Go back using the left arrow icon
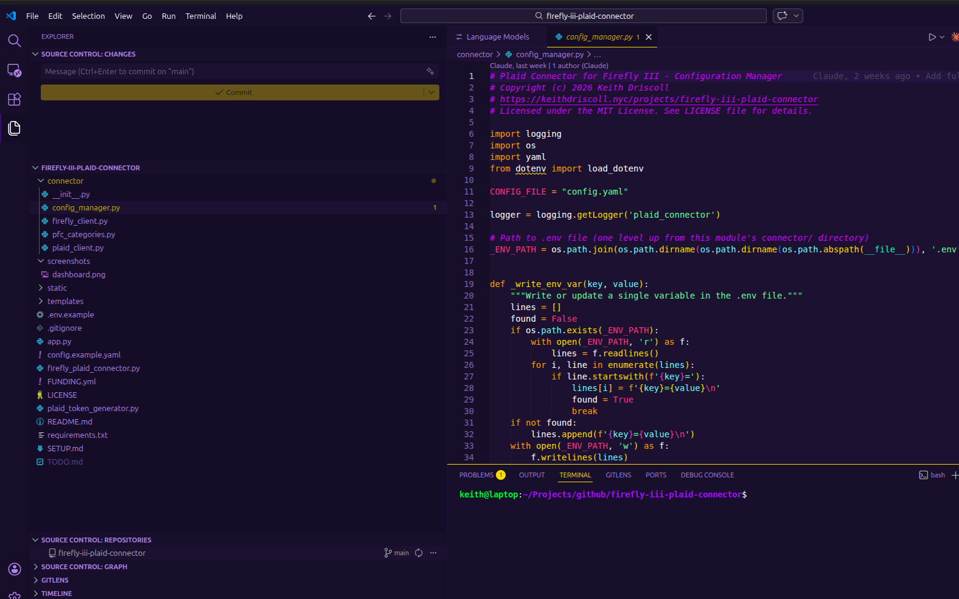 point(371,16)
